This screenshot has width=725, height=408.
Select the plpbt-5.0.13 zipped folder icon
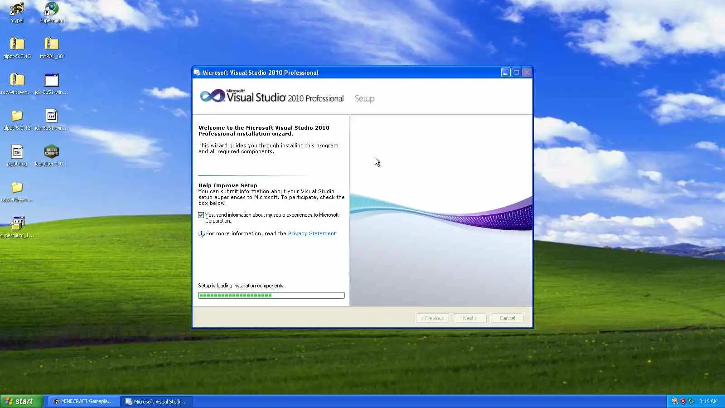coord(17,44)
